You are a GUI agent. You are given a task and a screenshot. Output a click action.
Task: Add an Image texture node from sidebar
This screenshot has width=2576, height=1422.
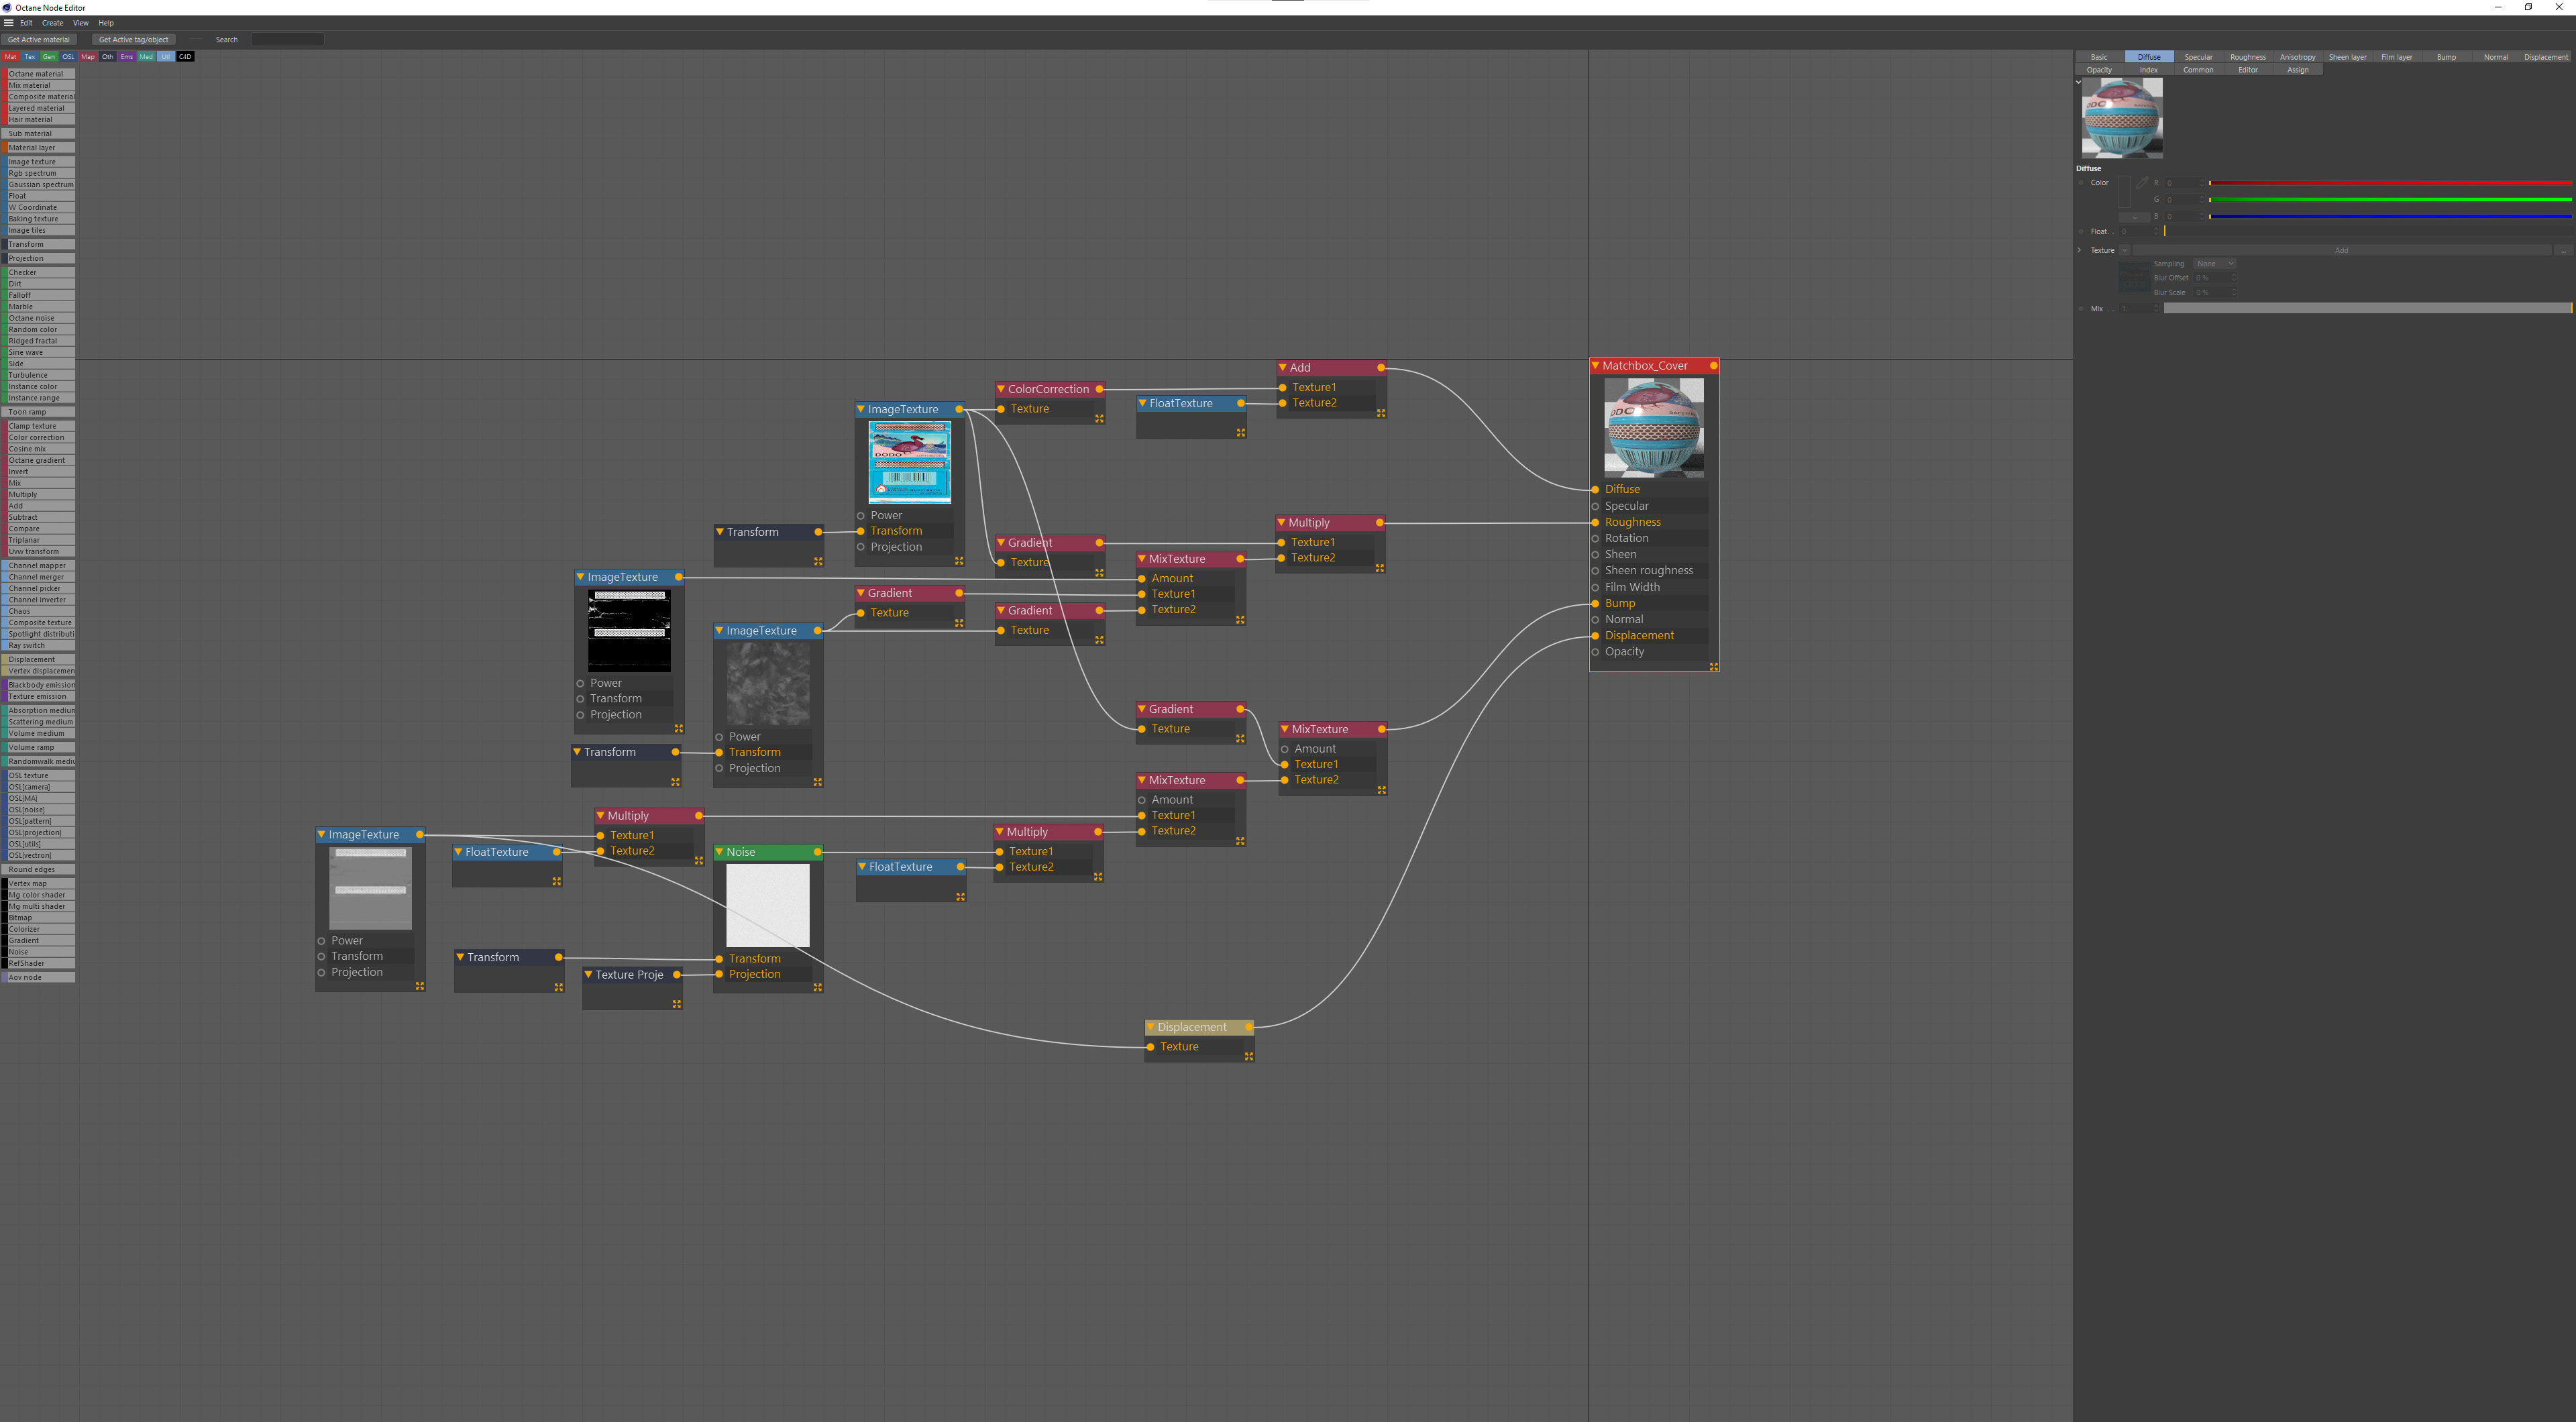point(38,162)
